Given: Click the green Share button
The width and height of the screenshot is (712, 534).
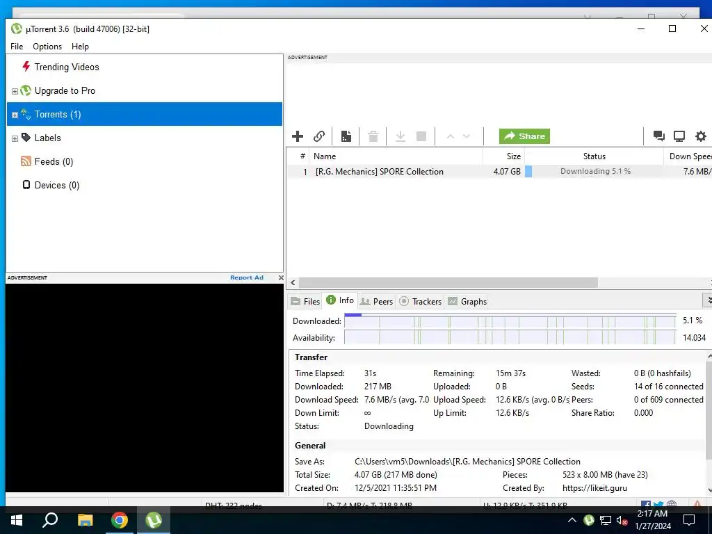Looking at the screenshot, I should [x=524, y=136].
